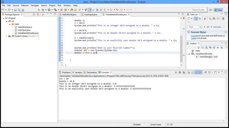Open the Debug button dropdown arrow
This screenshot has width=229, height=128.
[x=46, y=10]
